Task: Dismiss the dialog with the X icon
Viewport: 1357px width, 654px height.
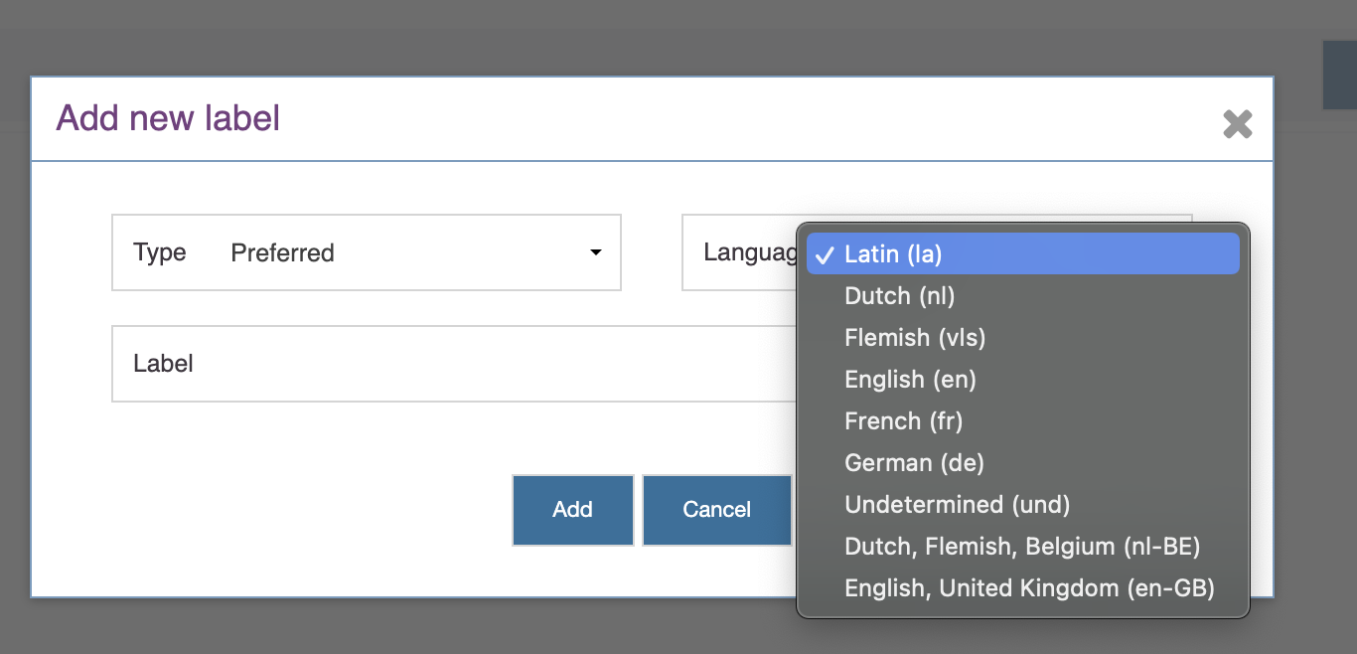Action: [1238, 124]
